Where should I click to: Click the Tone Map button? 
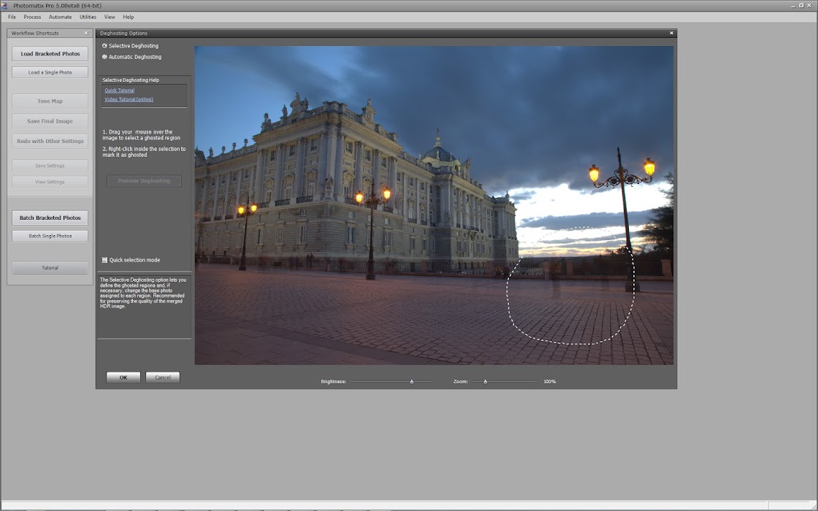tap(50, 101)
